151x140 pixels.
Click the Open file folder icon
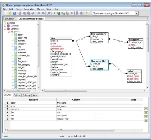[x=10, y=13]
